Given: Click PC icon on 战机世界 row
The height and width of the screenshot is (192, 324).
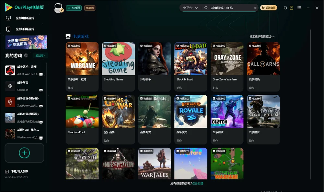Looking at the screenshot, I should [x=41, y=122].
